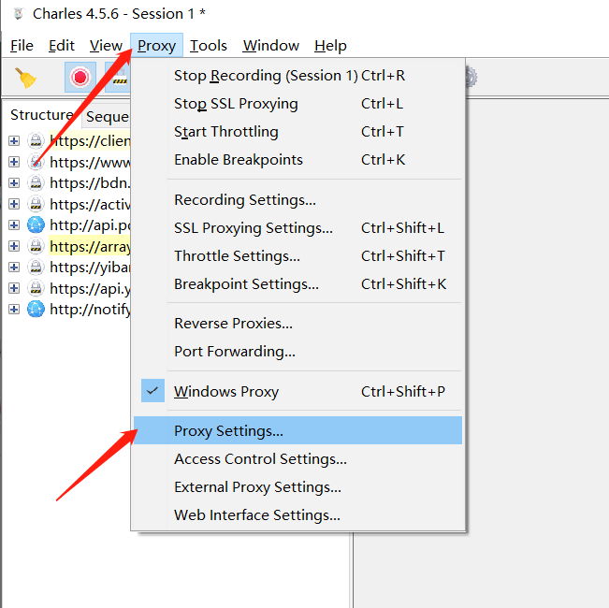Open the Tools menu
Screen dimensions: 609x608
209,46
